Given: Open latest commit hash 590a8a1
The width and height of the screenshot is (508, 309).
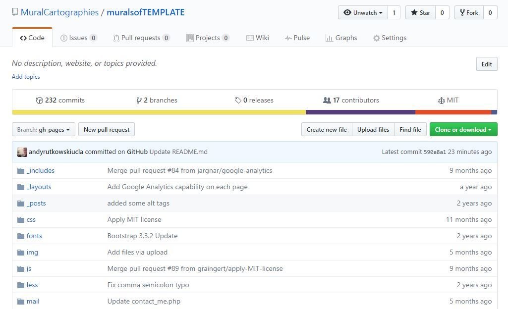Looking at the screenshot, I should (x=435, y=152).
